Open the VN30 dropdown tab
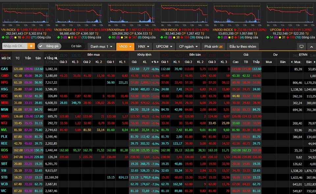 [x=125, y=46]
